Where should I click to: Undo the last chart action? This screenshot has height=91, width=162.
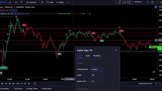68,2
